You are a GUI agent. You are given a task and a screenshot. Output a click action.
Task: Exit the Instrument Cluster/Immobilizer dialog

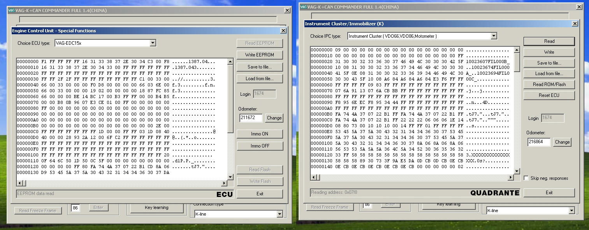[x=549, y=193]
